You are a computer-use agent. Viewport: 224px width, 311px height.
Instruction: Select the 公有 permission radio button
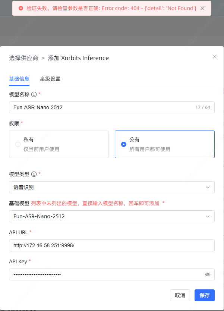coord(124,144)
